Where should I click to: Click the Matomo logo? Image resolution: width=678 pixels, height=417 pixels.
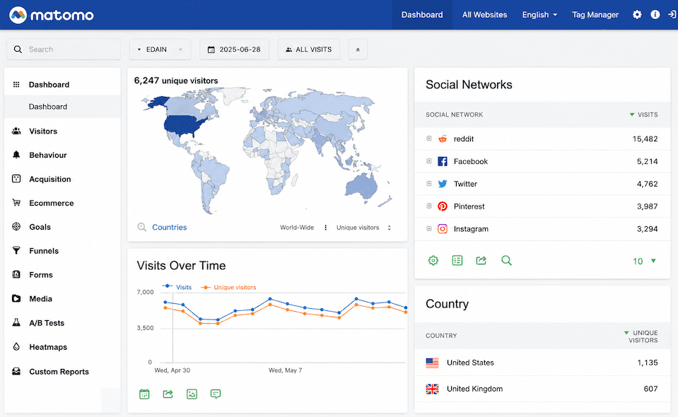52,15
